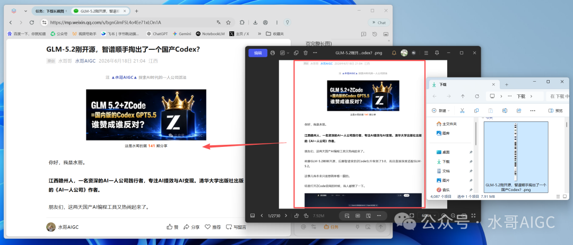This screenshot has height=245, width=573.
Task: Click the lightbulb icon in browser toolbar
Action: 288,22
